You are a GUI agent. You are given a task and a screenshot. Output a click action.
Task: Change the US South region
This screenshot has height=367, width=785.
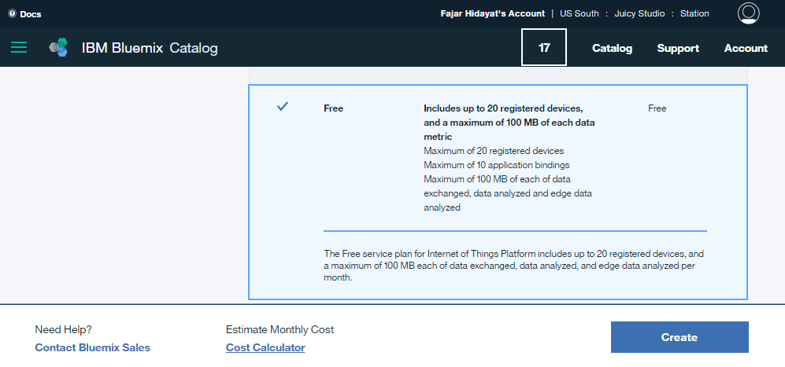(x=579, y=13)
